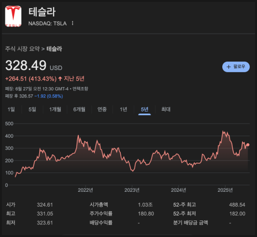This screenshot has height=237, width=257.
Task: Click the 2023년 axis label
Action: [x=132, y=190]
